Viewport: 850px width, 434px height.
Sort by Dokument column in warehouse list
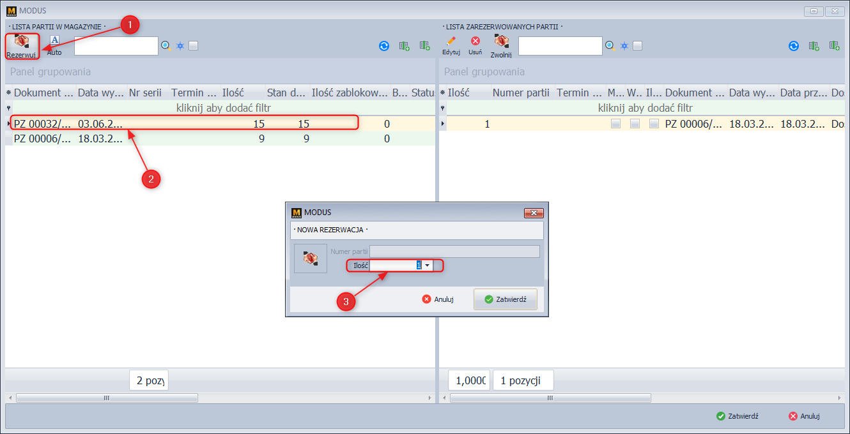point(43,93)
